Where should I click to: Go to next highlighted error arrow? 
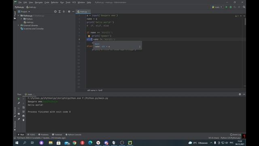244,16
